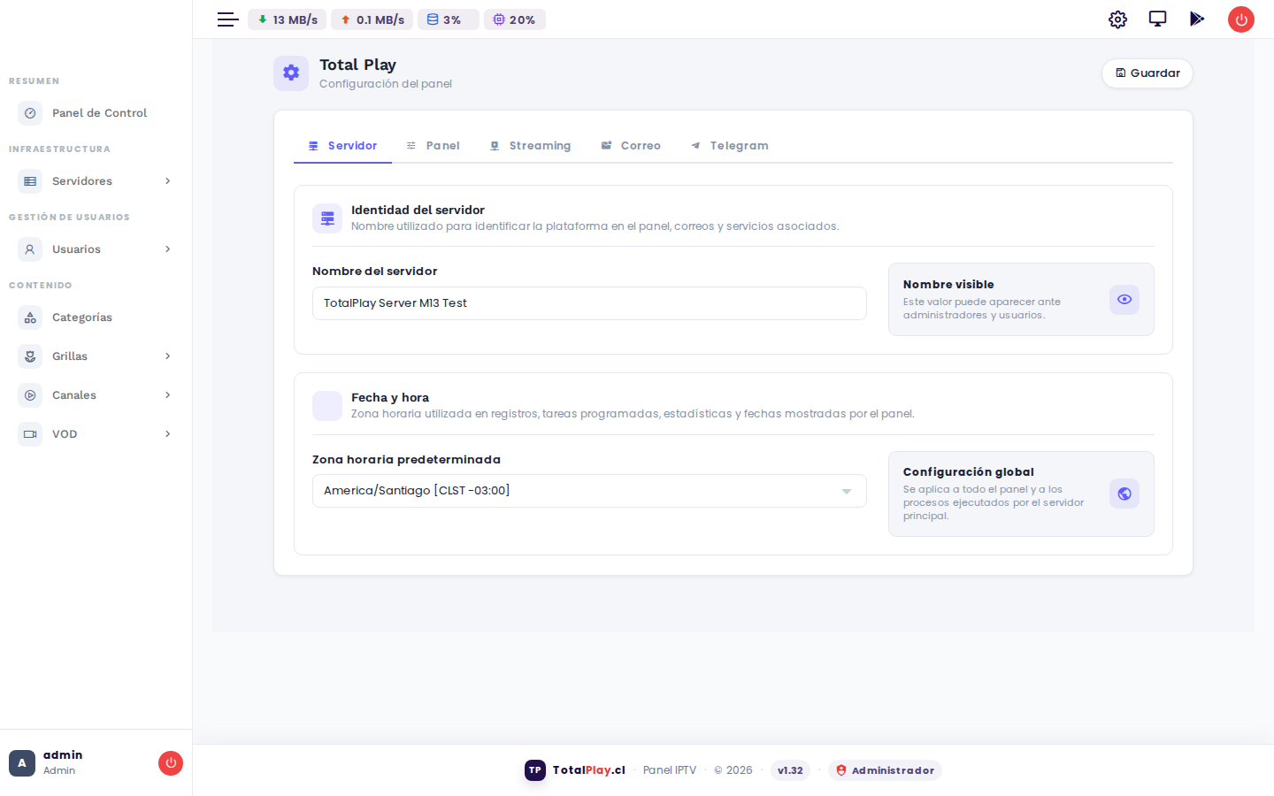Click the Configuración global card title

point(969,472)
